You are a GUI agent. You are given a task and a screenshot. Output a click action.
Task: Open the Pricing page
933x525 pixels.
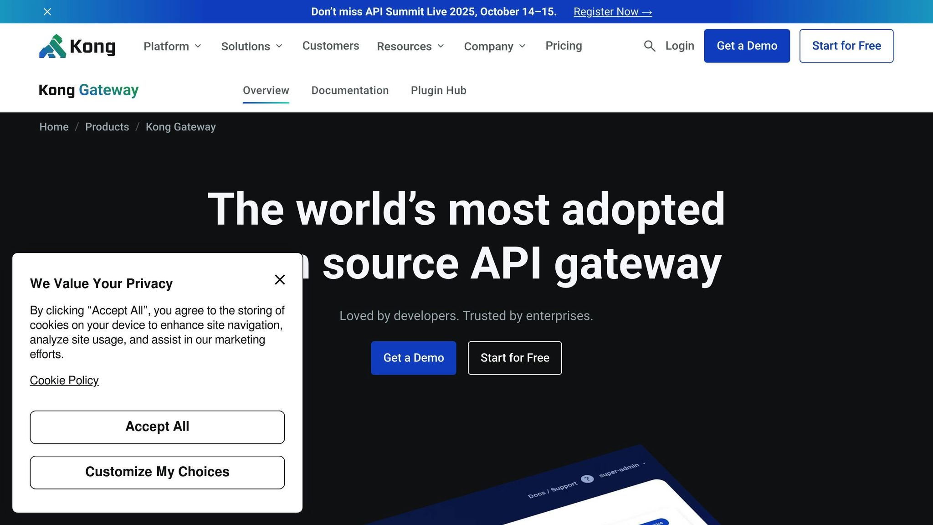tap(564, 46)
